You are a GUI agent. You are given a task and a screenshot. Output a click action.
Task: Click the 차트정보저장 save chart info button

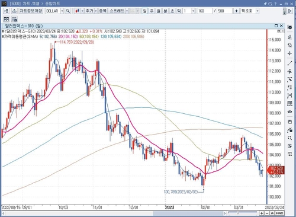[31, 11]
